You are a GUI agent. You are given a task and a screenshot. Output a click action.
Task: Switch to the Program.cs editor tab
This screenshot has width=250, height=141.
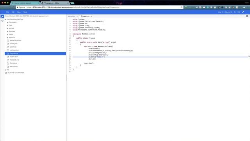click(85, 16)
